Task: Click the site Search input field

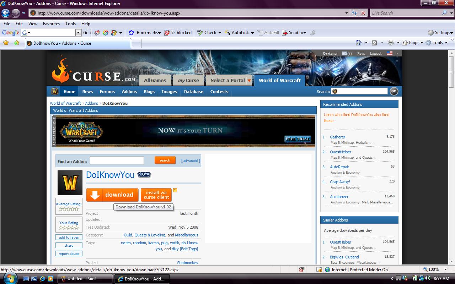Action: pos(359,91)
